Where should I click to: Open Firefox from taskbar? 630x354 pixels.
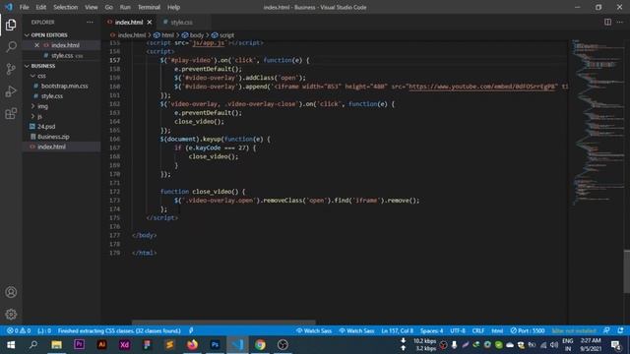[x=193, y=345]
